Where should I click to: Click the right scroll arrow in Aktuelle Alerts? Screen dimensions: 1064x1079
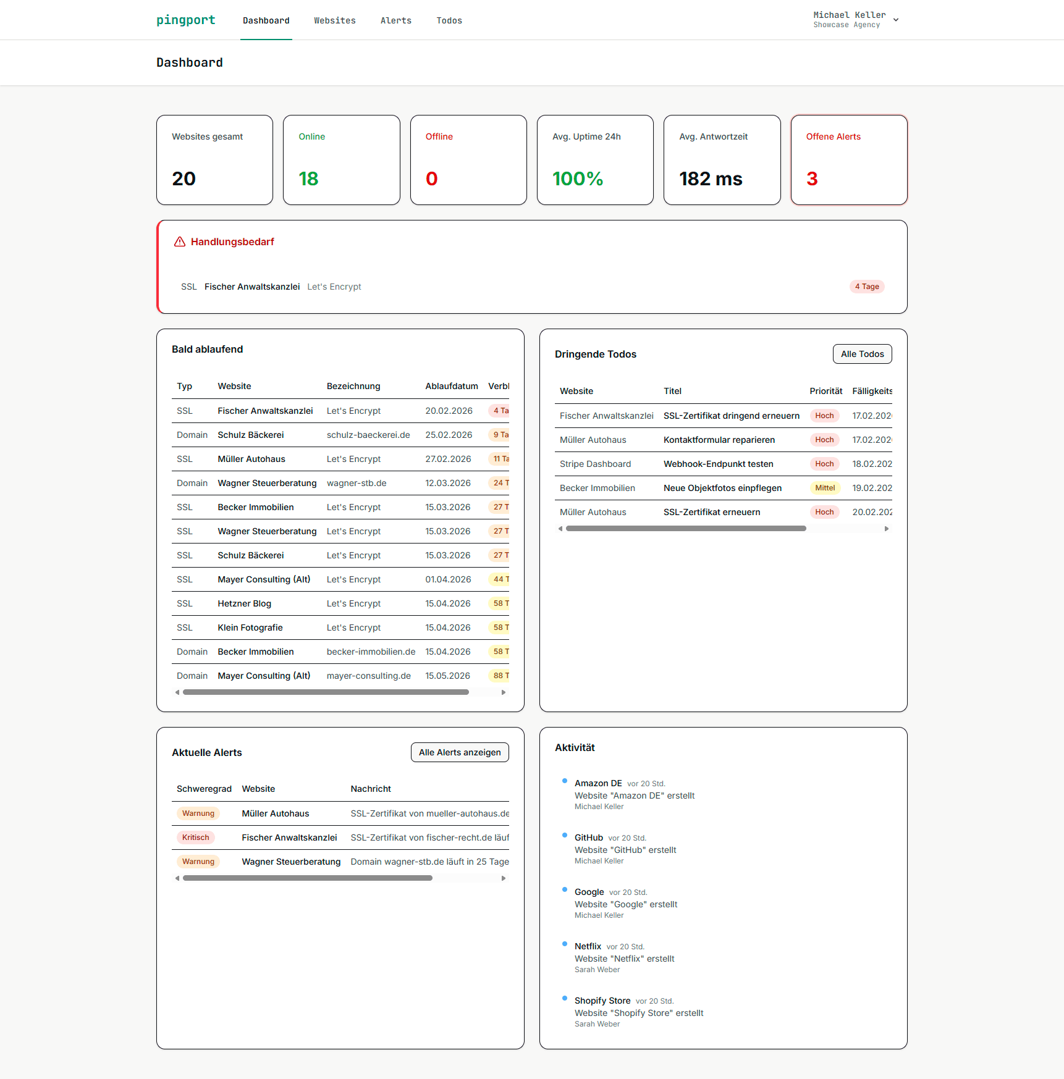click(503, 878)
